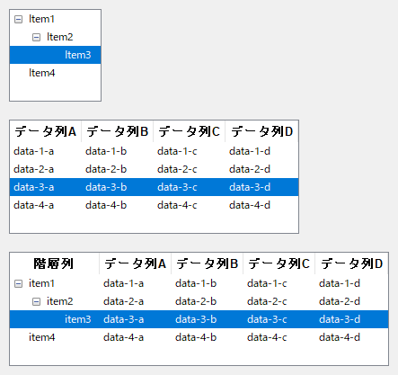The width and height of the screenshot is (398, 375).
Task: Select data-1-b in the middle table
Action: 106,151
